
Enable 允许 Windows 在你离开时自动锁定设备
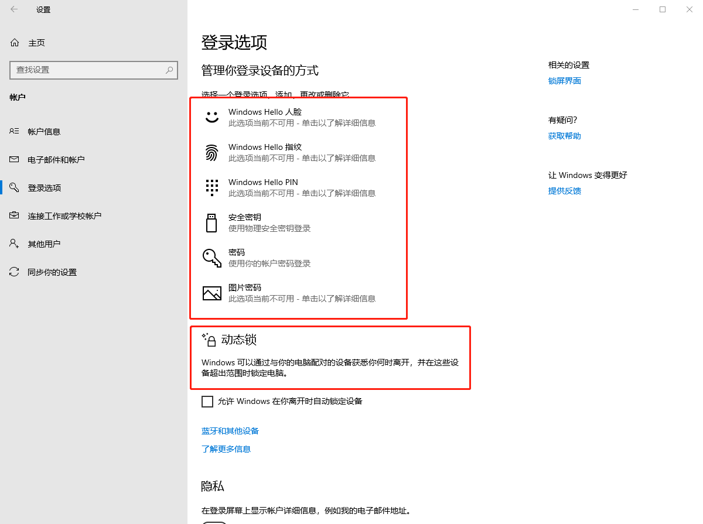pyautogui.click(x=207, y=401)
